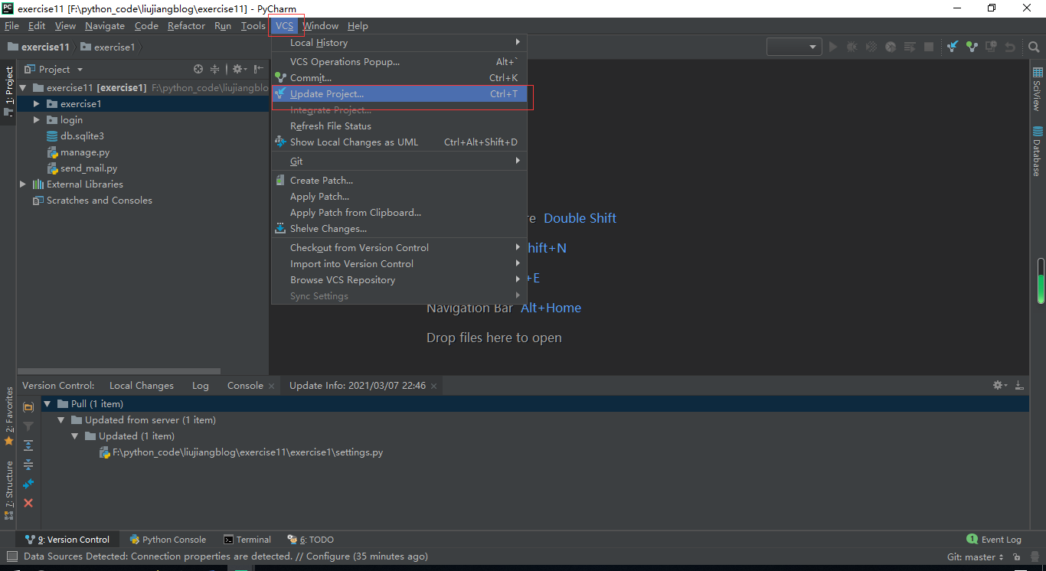The image size is (1046, 571).
Task: Open Version Control panel gear settings
Action: pos(1000,385)
